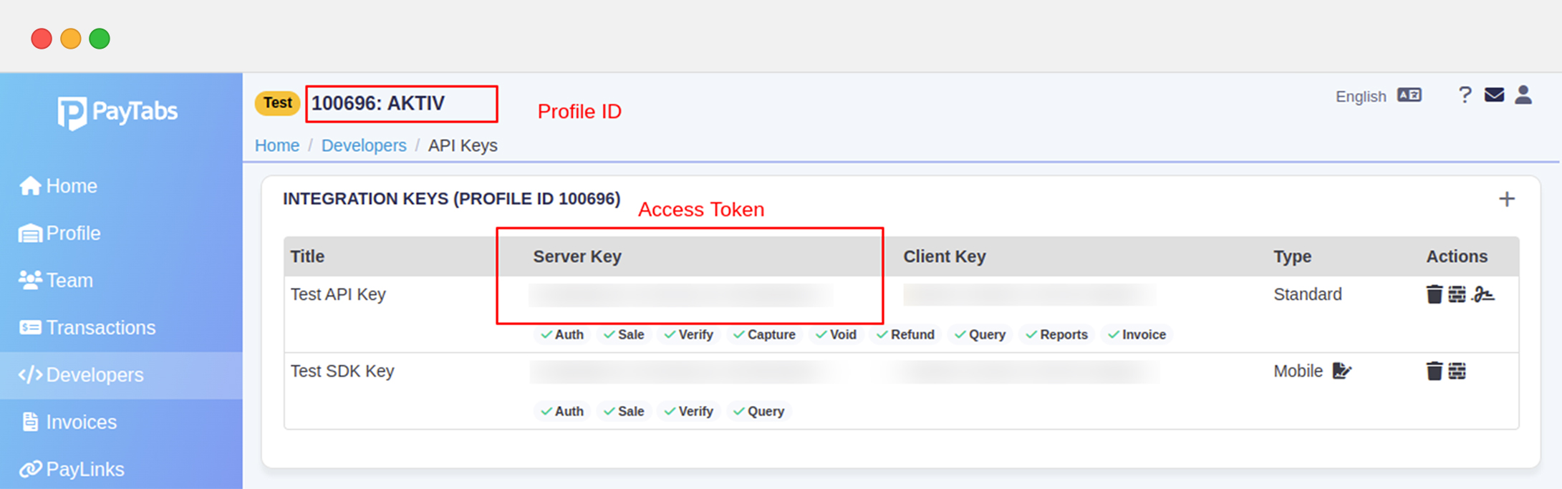
Task: Click the Sale permission of Test API Key
Action: 624,334
